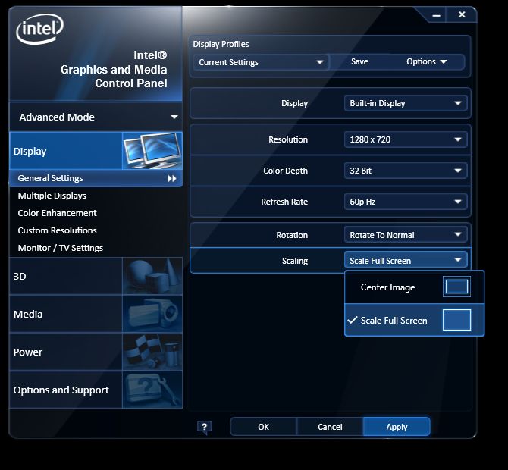Open the Media section
The width and height of the screenshot is (508, 470).
[96, 314]
